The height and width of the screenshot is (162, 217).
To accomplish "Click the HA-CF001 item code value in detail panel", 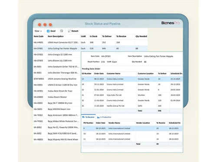I will pyautogui.click(x=106, y=56).
